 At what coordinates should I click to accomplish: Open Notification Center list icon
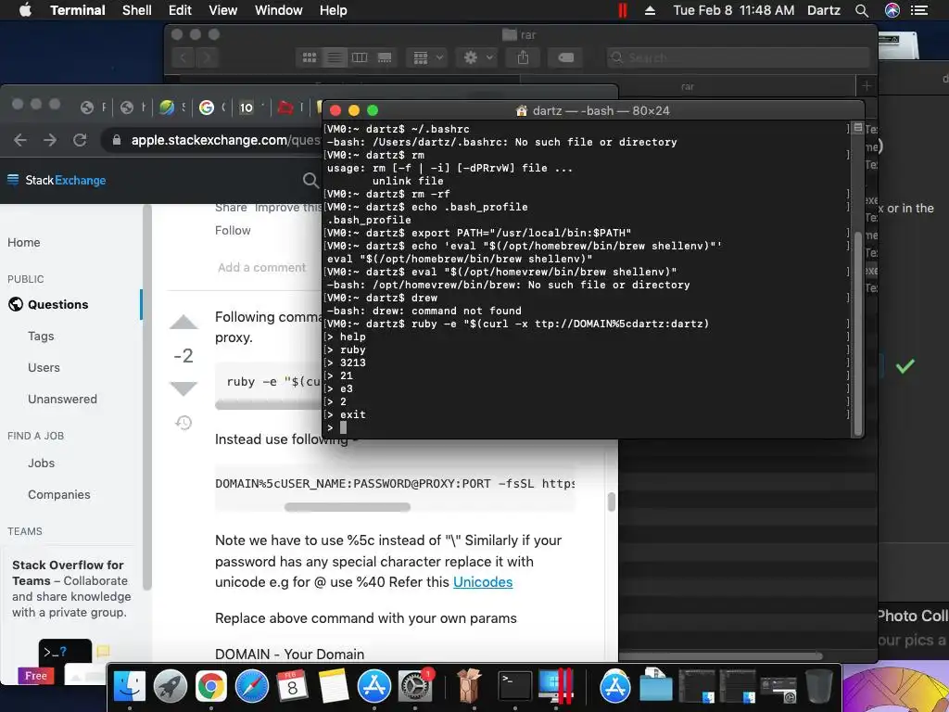tap(919, 10)
